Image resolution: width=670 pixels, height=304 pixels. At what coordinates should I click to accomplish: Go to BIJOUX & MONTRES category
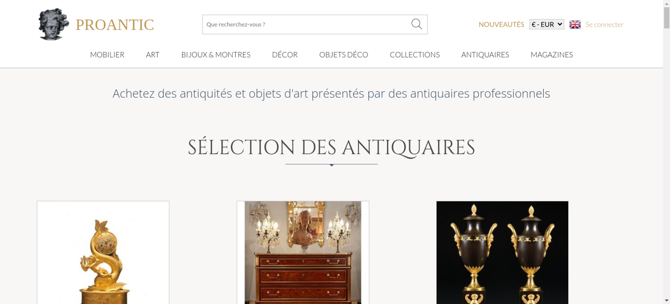pos(216,55)
